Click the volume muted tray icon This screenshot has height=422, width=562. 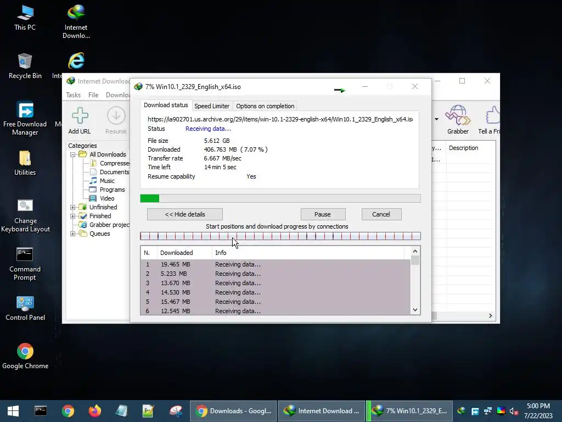(514, 411)
